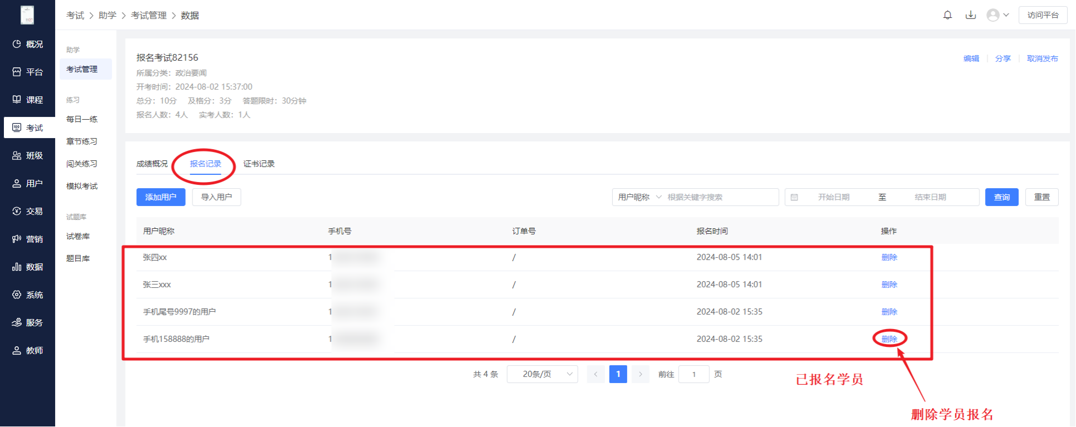Click the 导入用户 button
The height and width of the screenshot is (427, 1076).
(x=216, y=197)
